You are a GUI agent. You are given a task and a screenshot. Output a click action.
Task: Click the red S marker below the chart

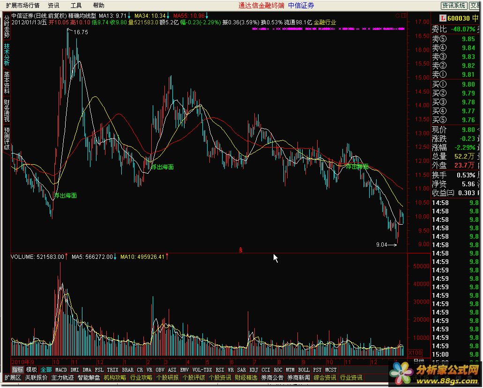click(x=240, y=250)
